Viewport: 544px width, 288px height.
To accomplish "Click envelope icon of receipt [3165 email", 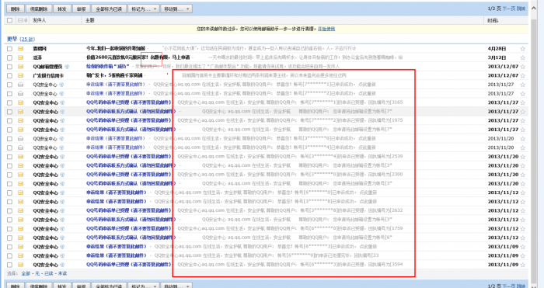I will pyautogui.click(x=20, y=102).
